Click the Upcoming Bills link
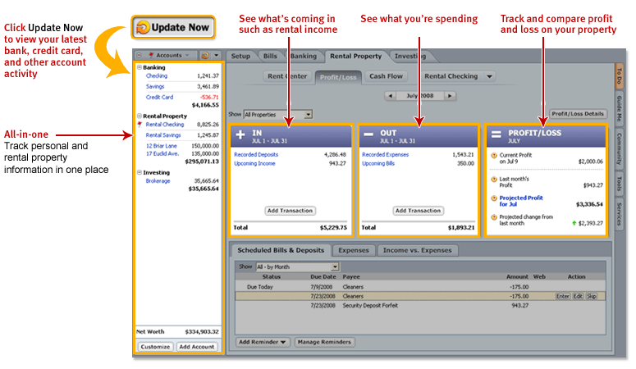 click(x=378, y=163)
